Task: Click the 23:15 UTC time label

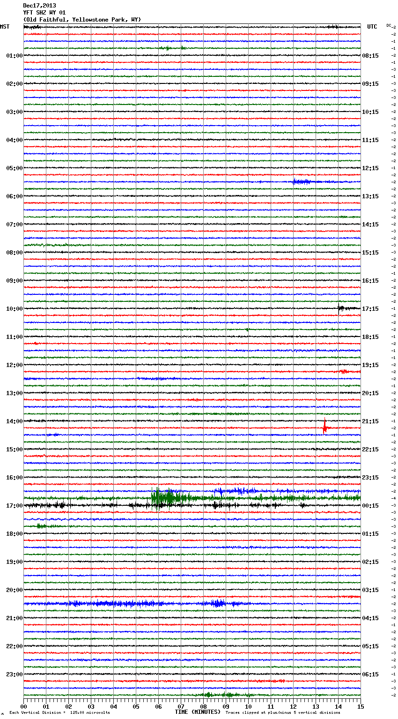Action: 370,478
